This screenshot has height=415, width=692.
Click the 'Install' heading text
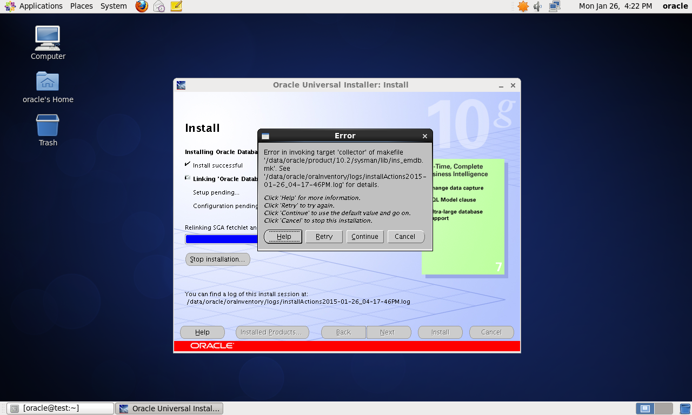click(x=203, y=128)
